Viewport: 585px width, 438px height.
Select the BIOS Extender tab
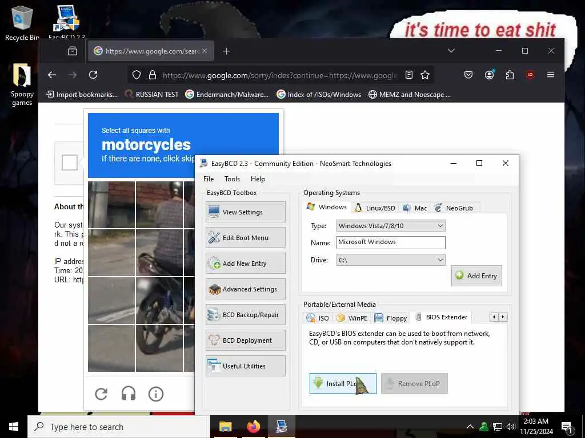click(x=441, y=317)
